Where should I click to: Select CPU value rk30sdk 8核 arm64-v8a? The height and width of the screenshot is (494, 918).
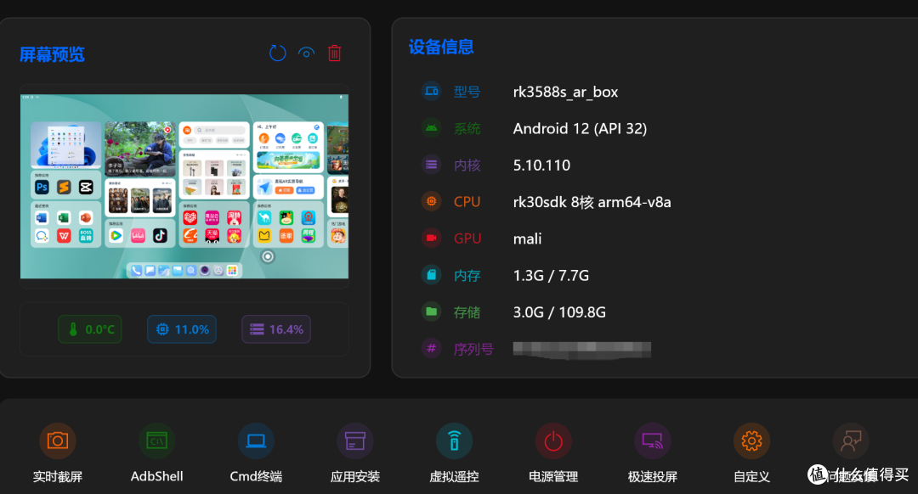coord(592,202)
